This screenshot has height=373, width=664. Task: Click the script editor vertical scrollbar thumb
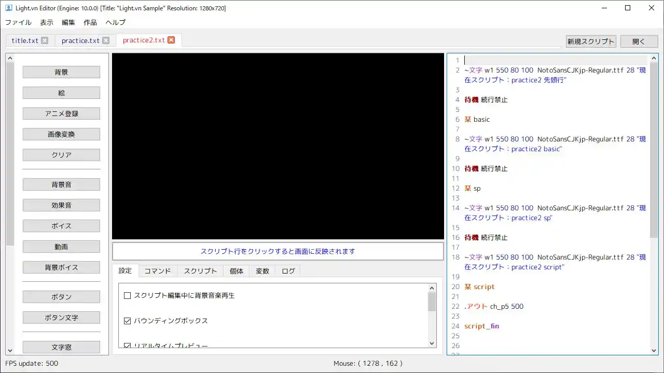pos(654,150)
